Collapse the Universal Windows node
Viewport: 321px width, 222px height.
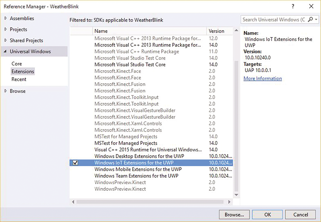point(5,51)
